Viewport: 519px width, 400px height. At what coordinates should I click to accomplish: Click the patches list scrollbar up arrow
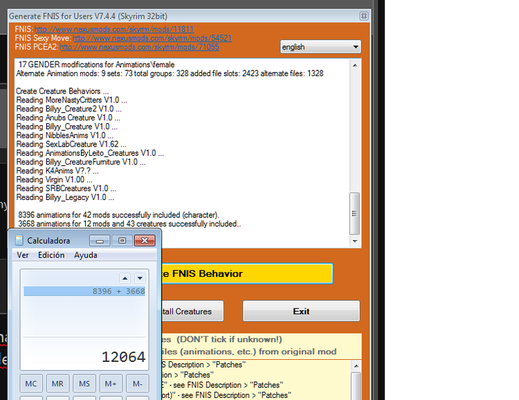point(356,366)
